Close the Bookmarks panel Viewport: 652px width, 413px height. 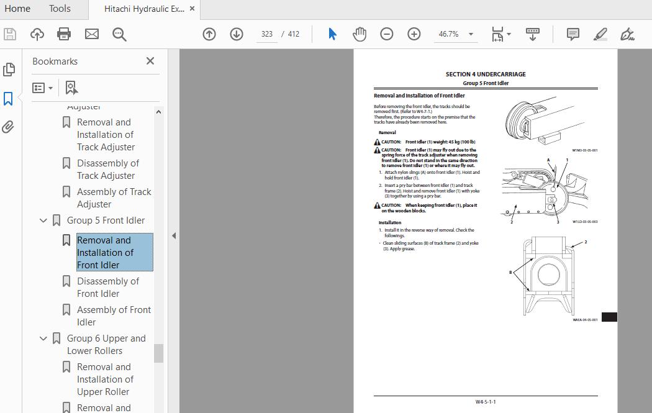[x=150, y=61]
